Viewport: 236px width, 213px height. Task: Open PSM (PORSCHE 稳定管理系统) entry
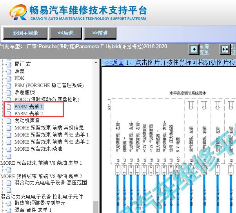point(49,86)
